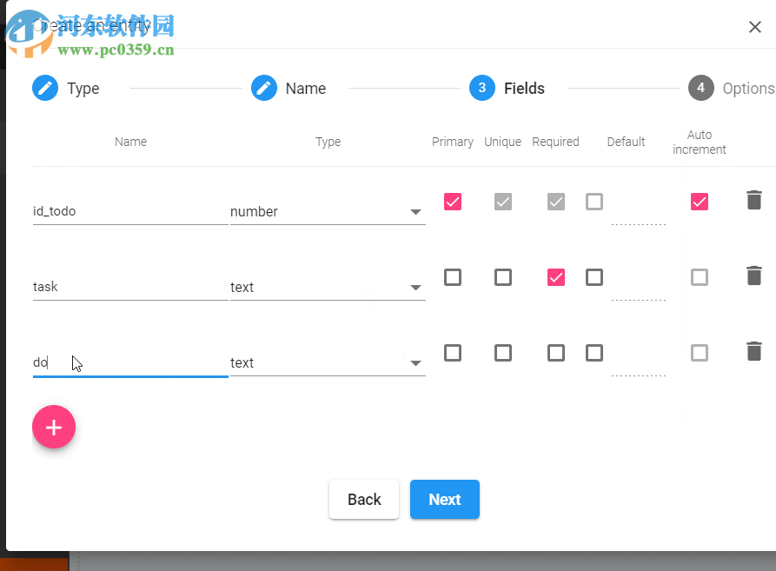Viewport: 776px width, 571px height.
Task: Toggle Auto increment for do field
Action: click(x=700, y=353)
